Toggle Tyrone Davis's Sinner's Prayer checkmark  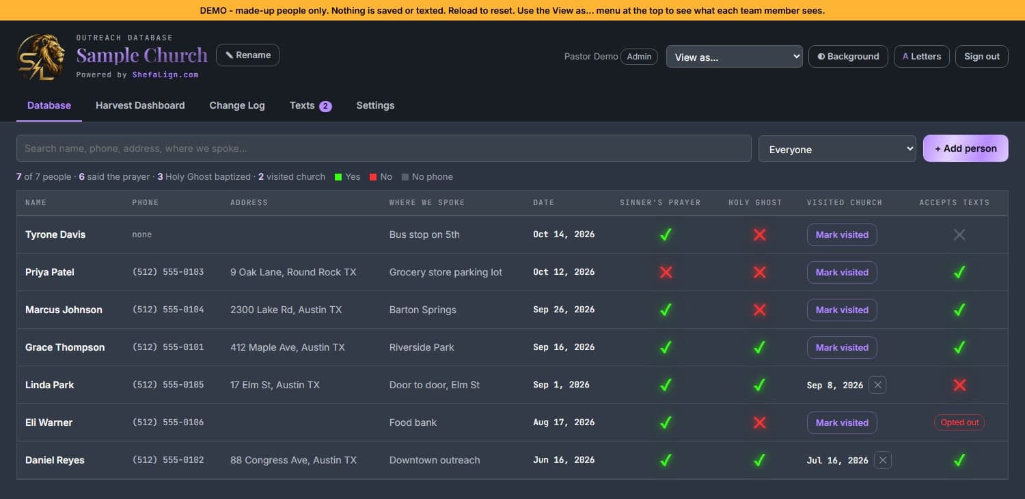(x=666, y=234)
